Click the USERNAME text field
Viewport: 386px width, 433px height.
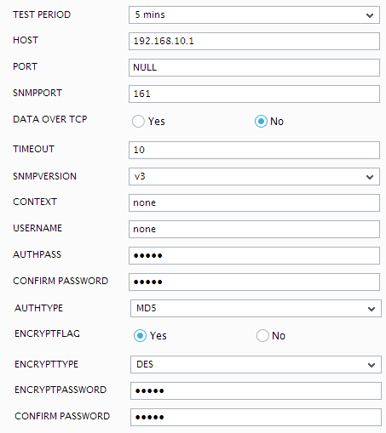[x=254, y=229]
